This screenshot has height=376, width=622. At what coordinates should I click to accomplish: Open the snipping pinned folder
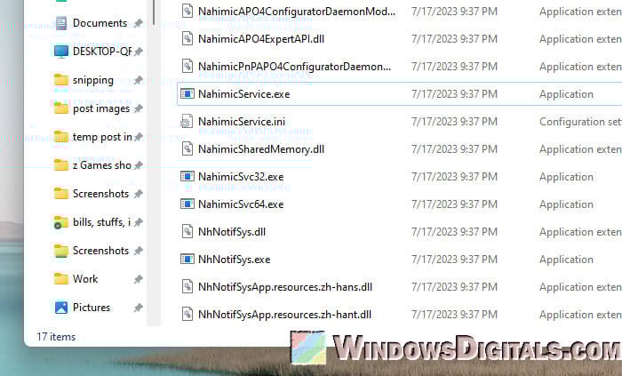pyautogui.click(x=93, y=80)
